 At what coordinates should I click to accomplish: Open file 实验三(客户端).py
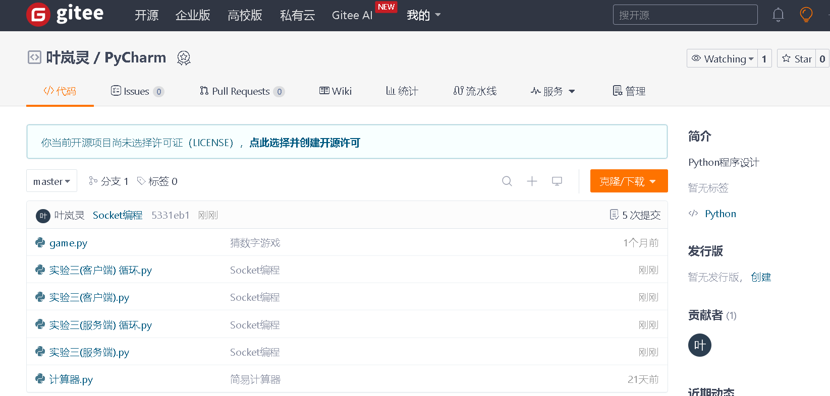coord(89,297)
